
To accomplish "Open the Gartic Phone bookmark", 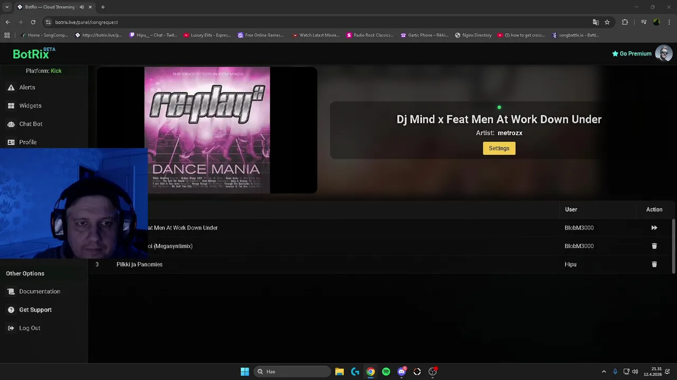I will point(424,35).
